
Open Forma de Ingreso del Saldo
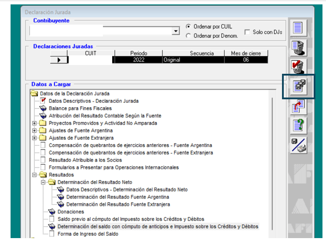click(88, 234)
